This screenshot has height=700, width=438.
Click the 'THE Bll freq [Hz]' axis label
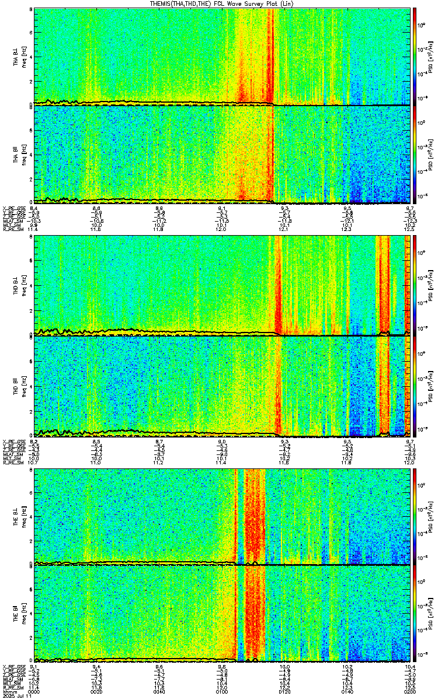point(19,614)
